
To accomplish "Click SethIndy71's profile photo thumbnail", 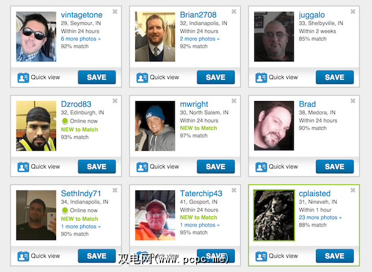I will [36, 215].
